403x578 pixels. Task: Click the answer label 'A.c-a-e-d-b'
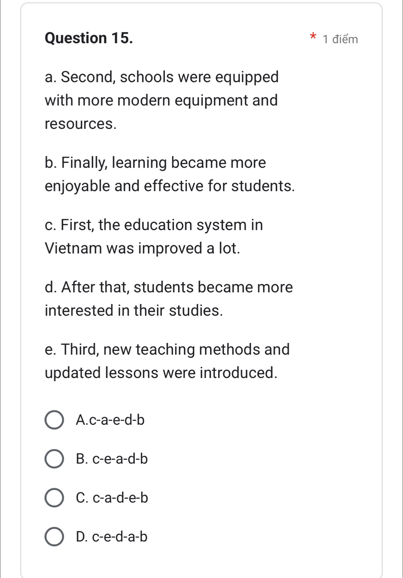(x=110, y=420)
